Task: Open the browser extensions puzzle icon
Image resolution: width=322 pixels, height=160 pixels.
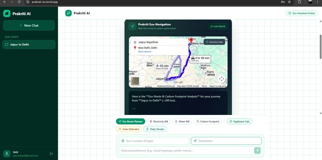Action: [299, 2]
